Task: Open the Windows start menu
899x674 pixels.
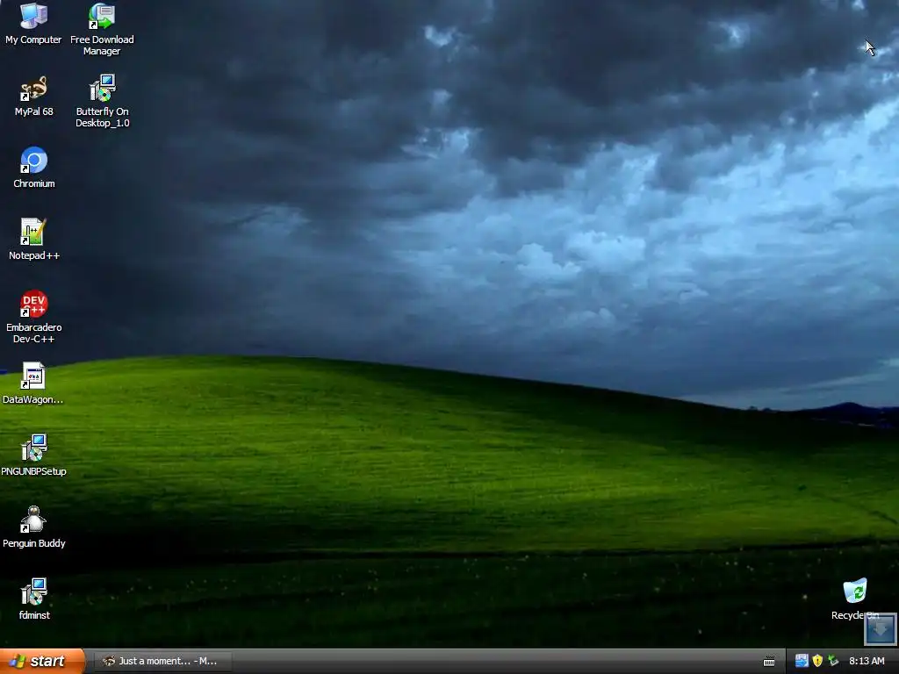Action: point(42,661)
